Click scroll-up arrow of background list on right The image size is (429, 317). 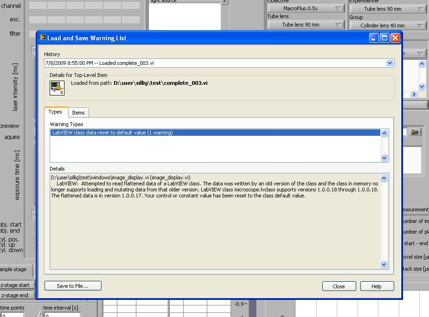pos(422,64)
